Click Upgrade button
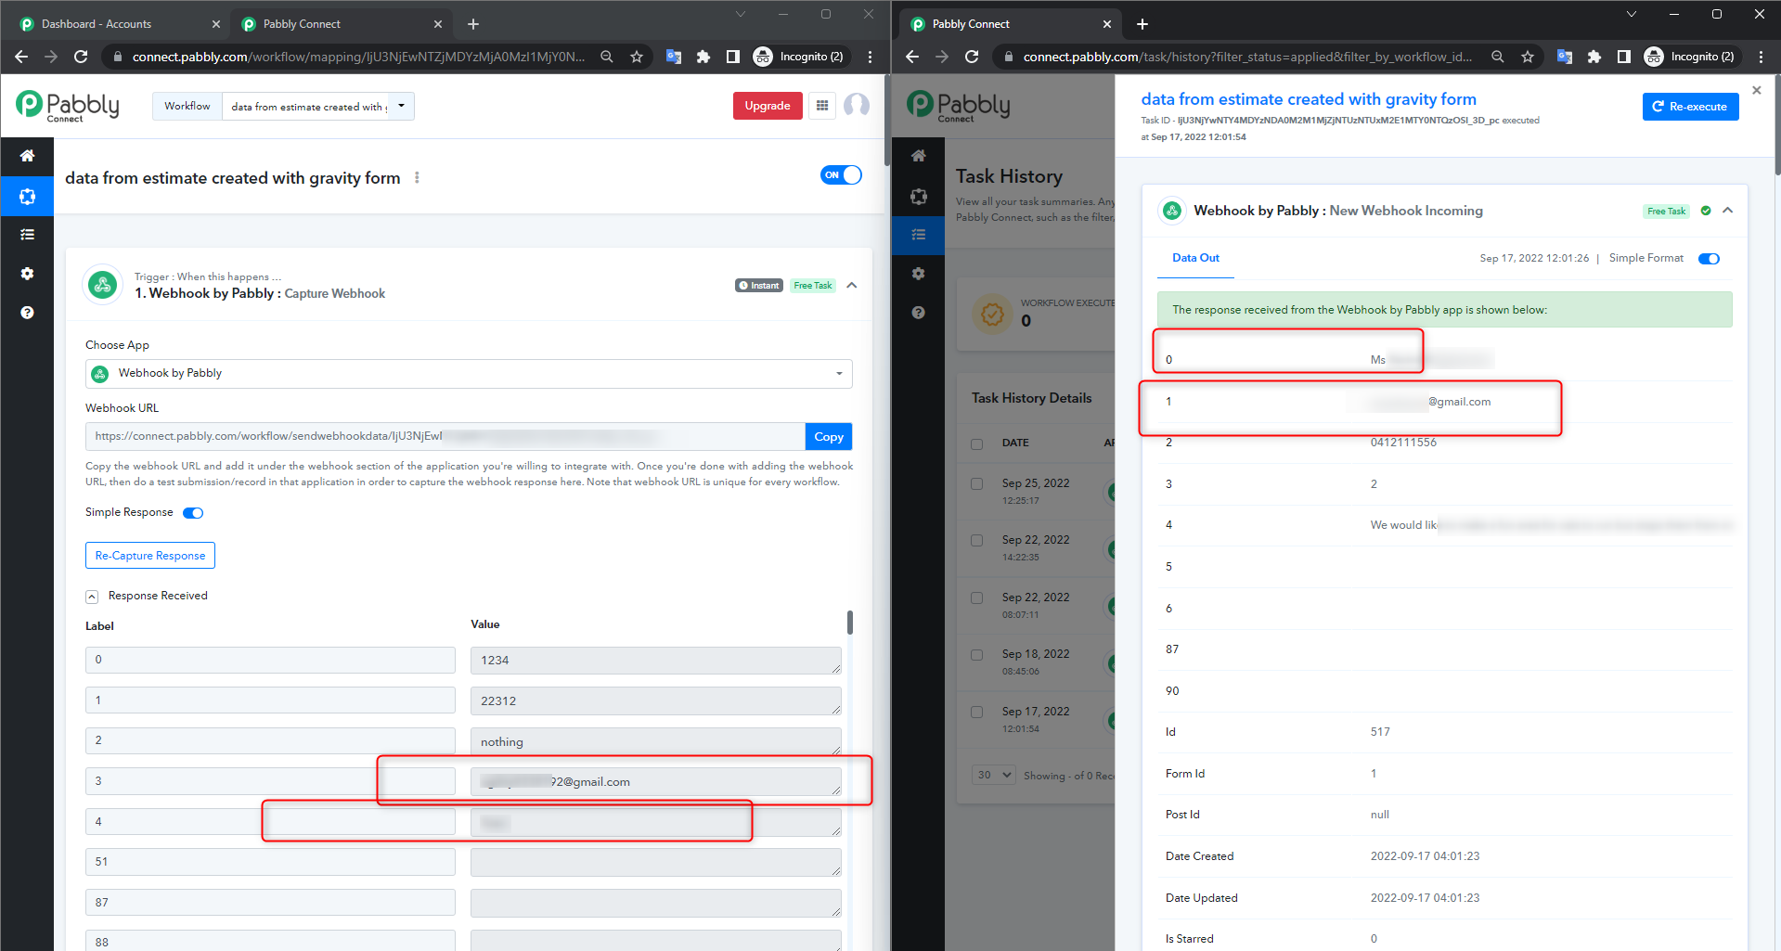This screenshot has width=1781, height=951. (x=768, y=106)
